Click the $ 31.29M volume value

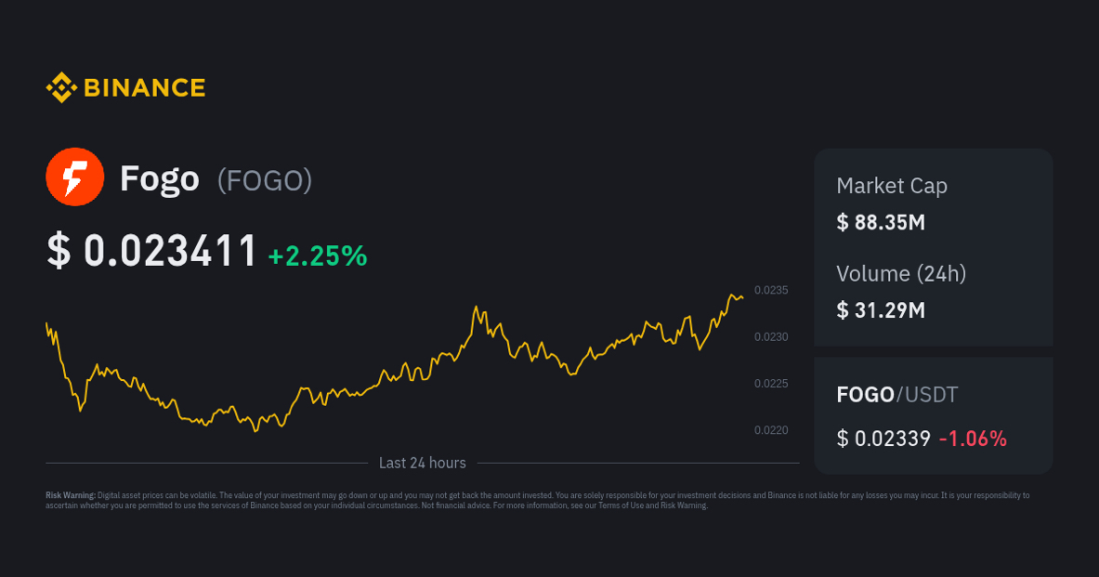(x=881, y=310)
